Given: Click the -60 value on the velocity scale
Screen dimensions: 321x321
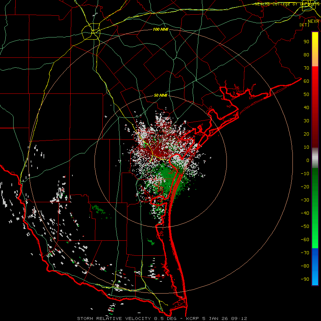Looking at the screenshot, I should click(305, 240).
